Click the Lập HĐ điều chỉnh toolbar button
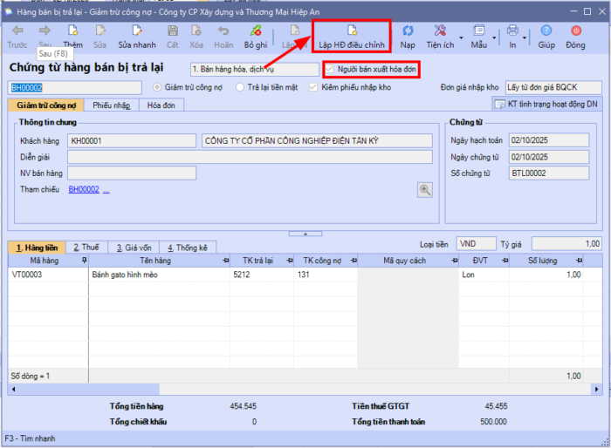 352,36
